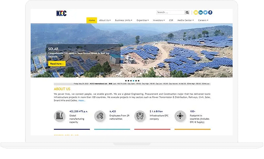This screenshot has width=264, height=159.
Task: Click the '6,420' employees statistic
Action: click(x=113, y=111)
